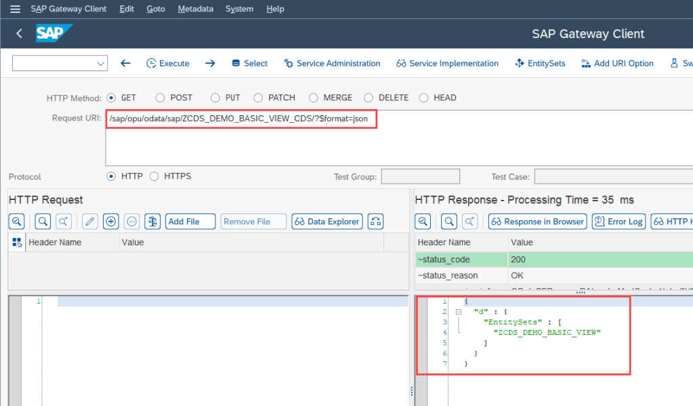Open the hamburger menu icon
Screen dimensions: 693x406
click(x=15, y=9)
